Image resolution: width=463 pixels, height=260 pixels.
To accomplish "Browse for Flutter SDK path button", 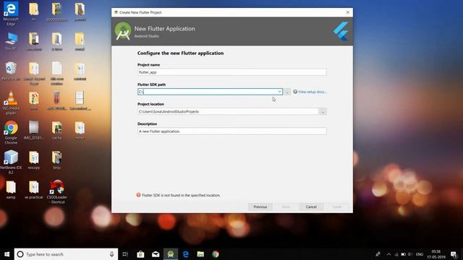I will pos(287,92).
